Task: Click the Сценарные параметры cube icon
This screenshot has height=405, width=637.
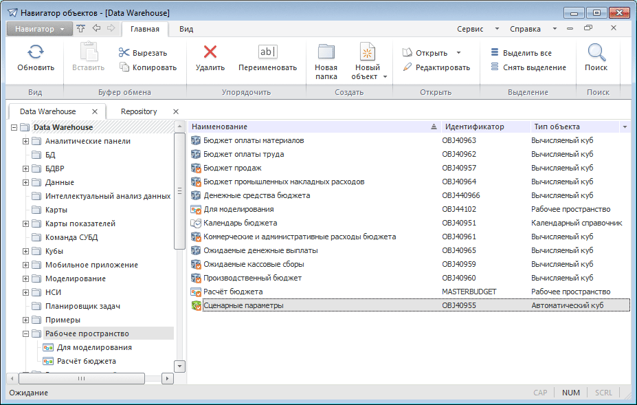Action: pos(196,306)
